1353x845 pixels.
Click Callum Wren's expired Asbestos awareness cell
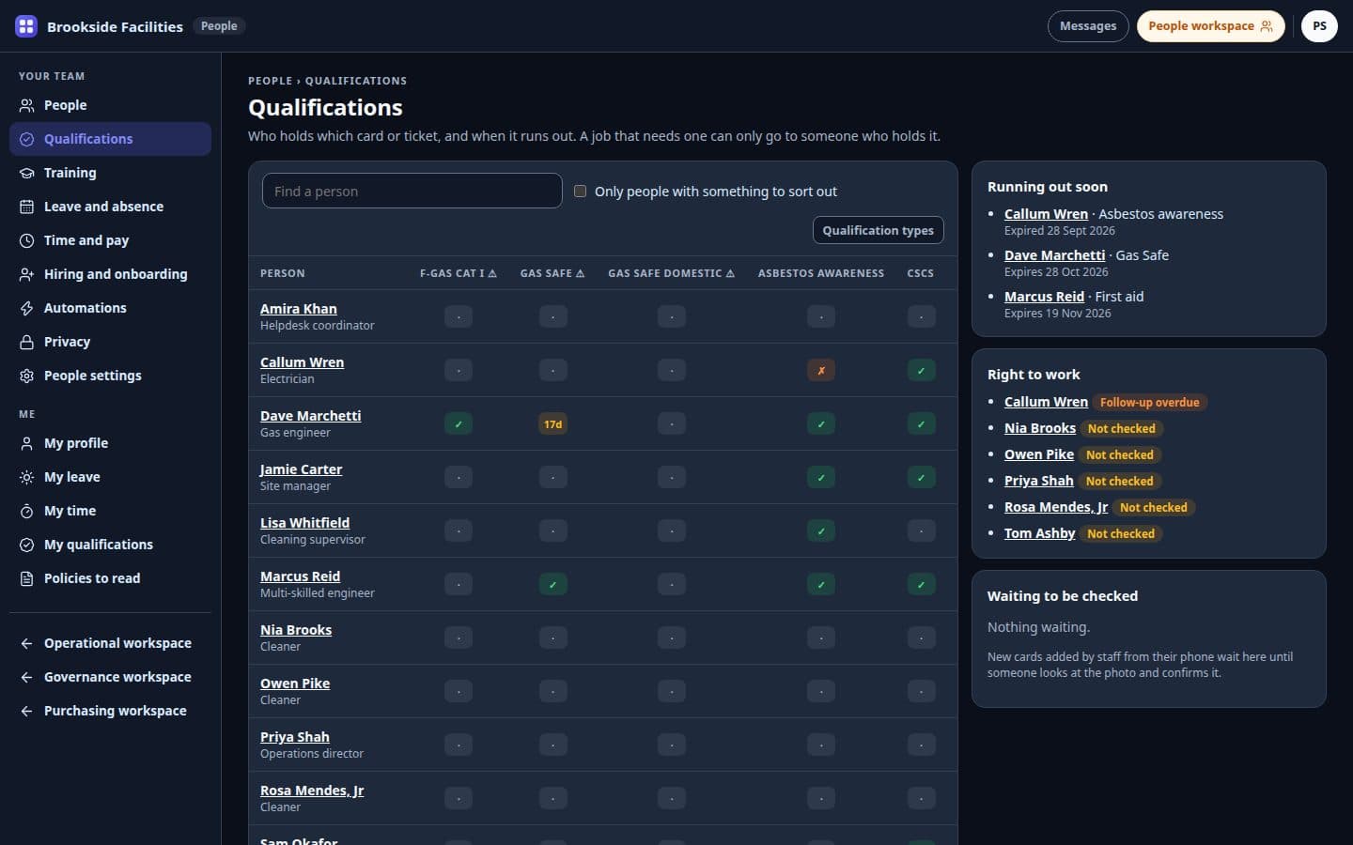click(x=821, y=370)
